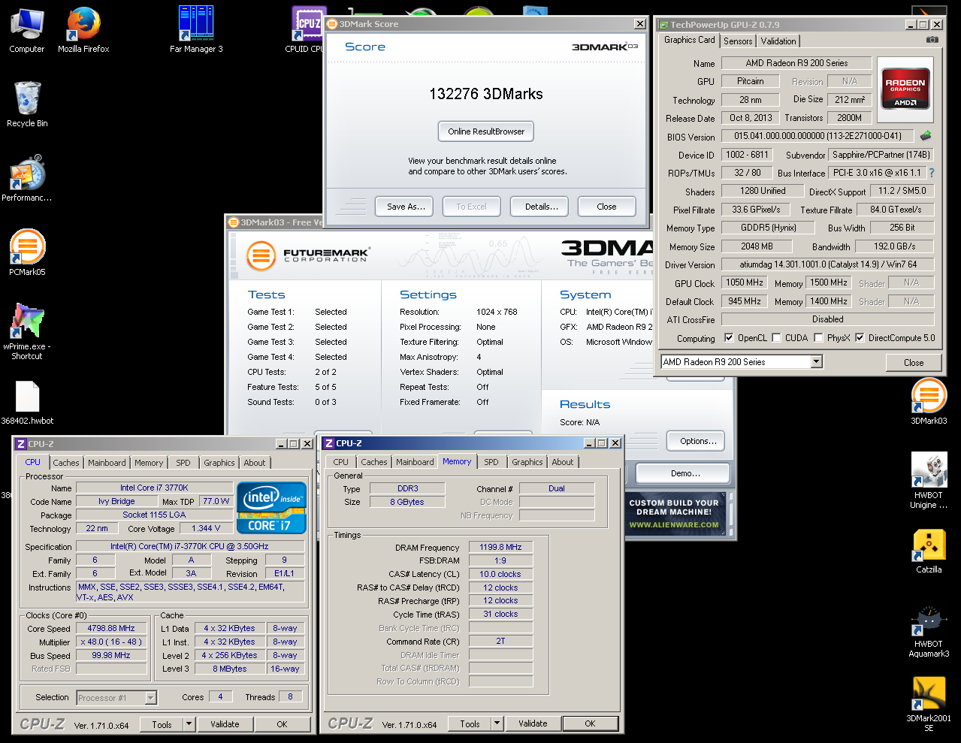
Task: Toggle the CUDA checkbox in GPU-Z
Action: coord(776,338)
